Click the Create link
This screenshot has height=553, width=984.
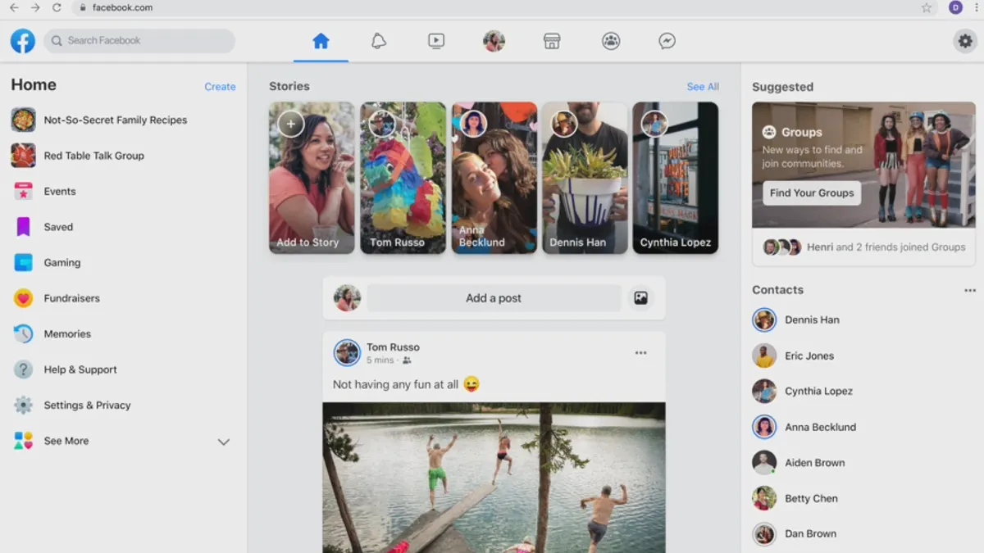pos(220,87)
